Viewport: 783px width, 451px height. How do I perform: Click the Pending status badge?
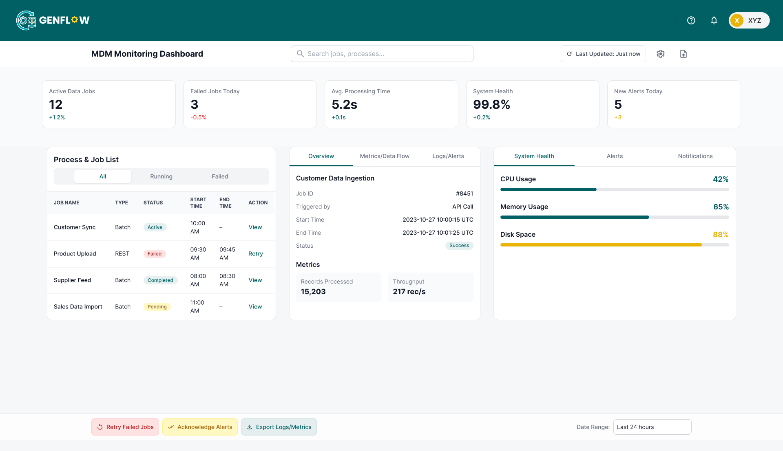pyautogui.click(x=157, y=307)
